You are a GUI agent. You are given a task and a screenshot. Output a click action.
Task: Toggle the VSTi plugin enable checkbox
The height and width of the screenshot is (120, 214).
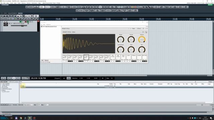tap(41, 27)
